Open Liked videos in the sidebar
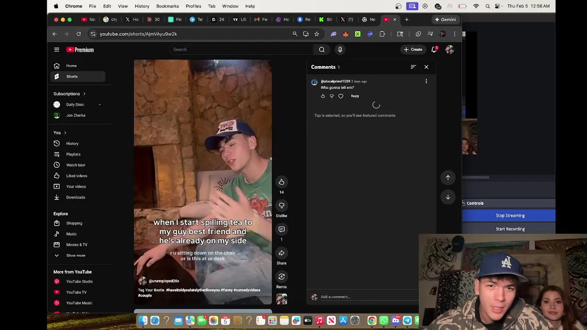 coord(78,176)
